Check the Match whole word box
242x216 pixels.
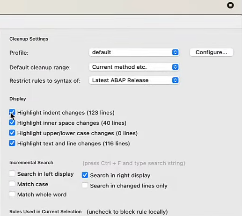(x=12, y=194)
